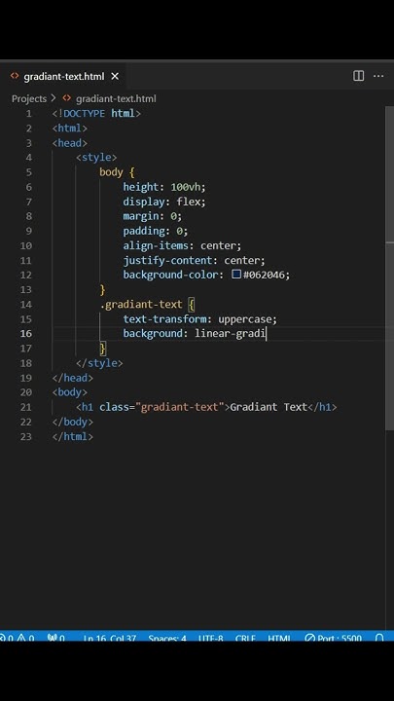Click the forwarded ports indicator in status bar

tap(55, 638)
